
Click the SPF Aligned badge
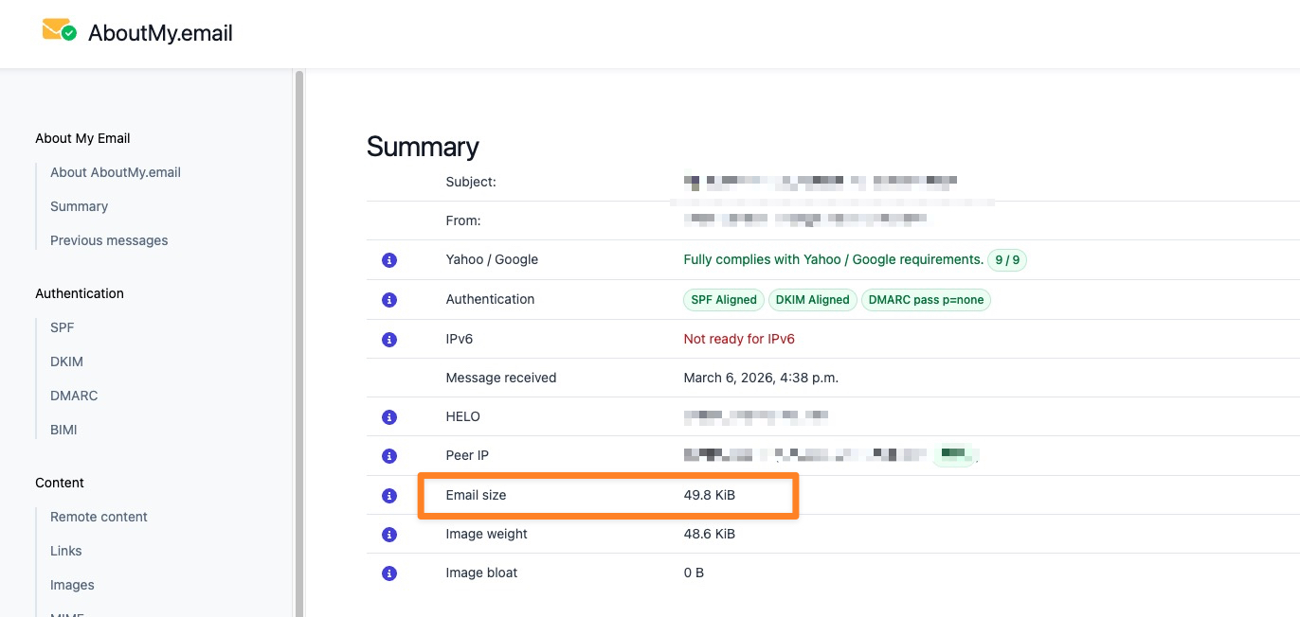click(724, 300)
